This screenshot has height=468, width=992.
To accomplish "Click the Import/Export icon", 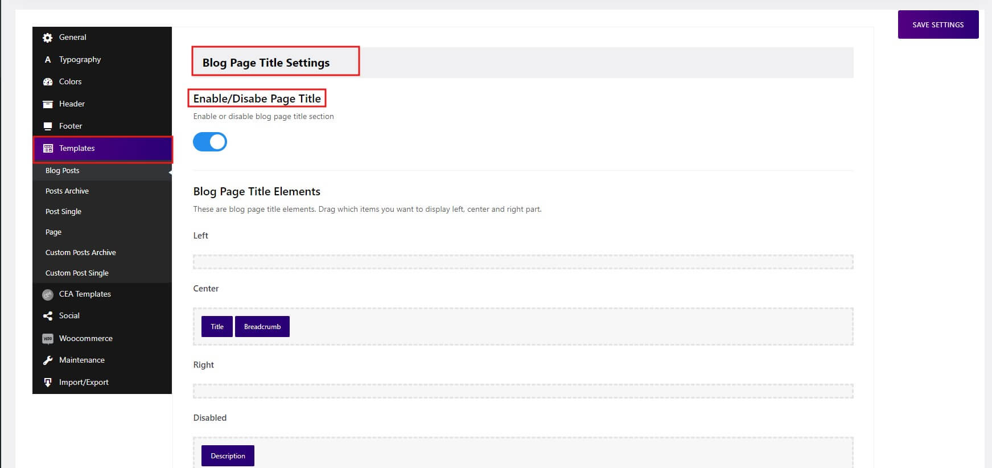I will coord(48,383).
